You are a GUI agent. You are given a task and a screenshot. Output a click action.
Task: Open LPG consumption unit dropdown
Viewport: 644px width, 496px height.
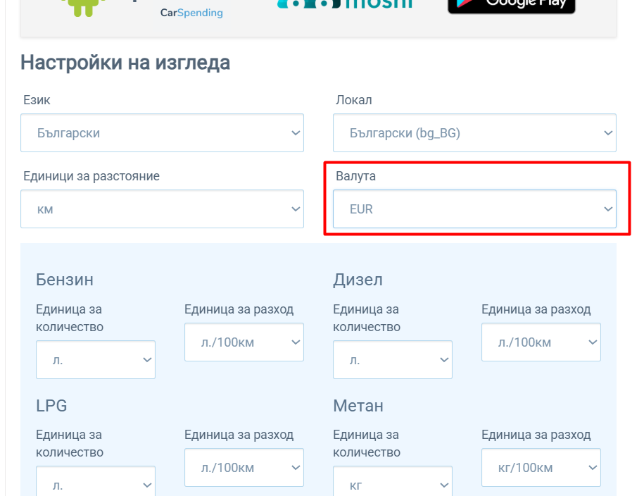coord(244,468)
